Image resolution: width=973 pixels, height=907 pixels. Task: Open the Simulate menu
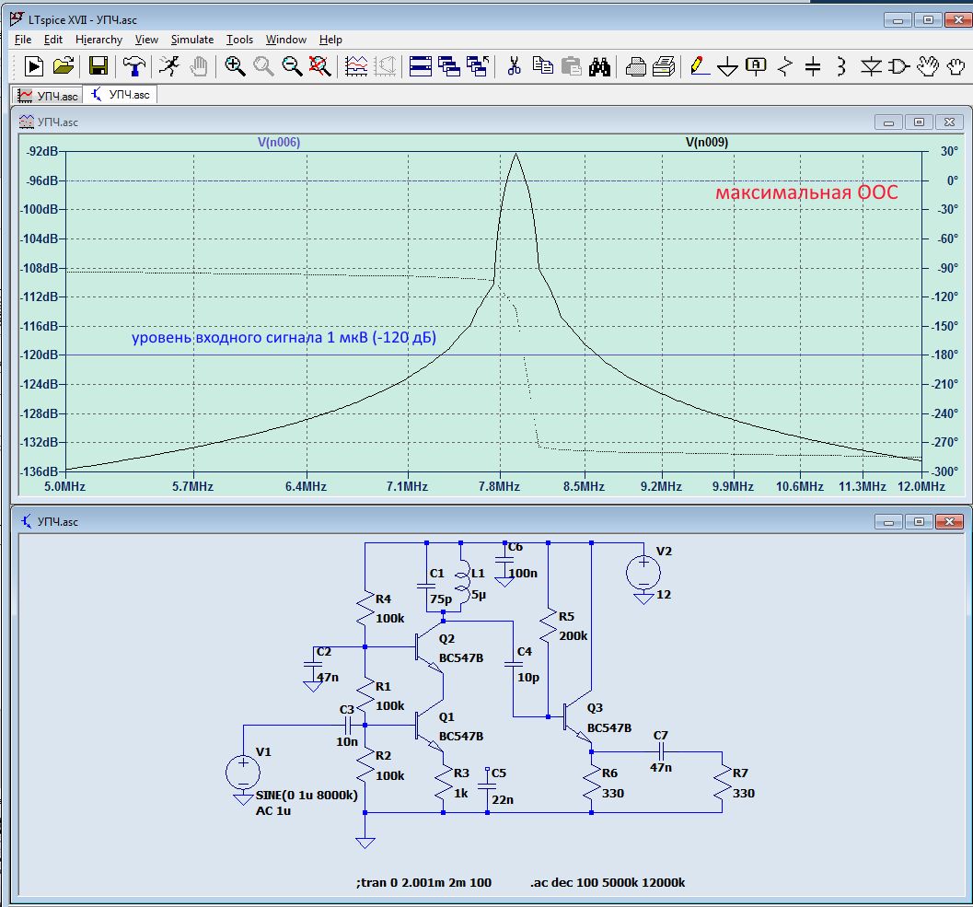(x=192, y=39)
